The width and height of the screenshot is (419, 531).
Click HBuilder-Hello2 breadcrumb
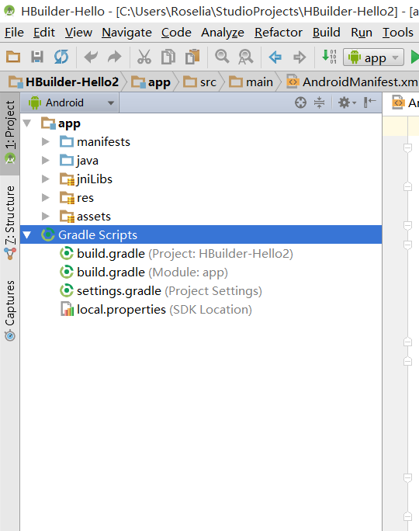pyautogui.click(x=64, y=82)
